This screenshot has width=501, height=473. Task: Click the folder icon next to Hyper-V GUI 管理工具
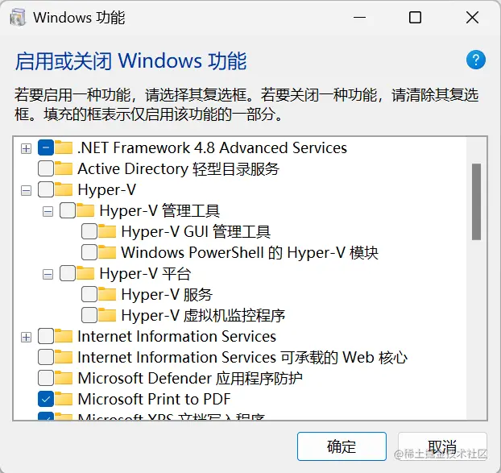(110, 232)
